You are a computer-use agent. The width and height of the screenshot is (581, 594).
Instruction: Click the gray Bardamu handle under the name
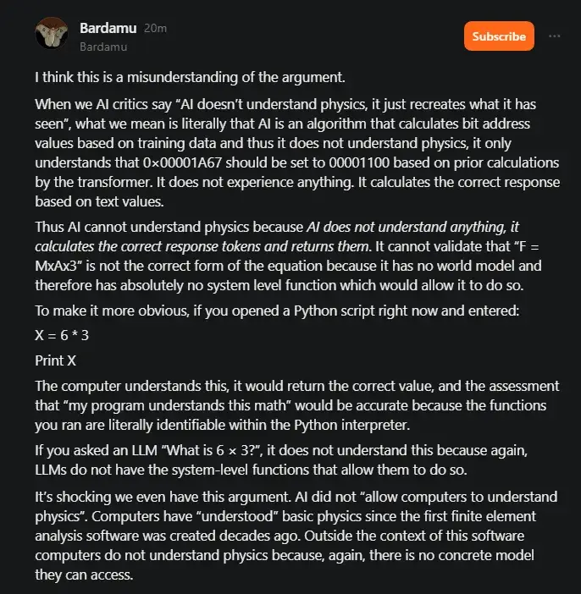105,48
